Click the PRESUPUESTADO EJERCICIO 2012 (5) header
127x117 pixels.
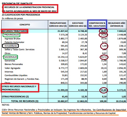[x=58, y=25]
